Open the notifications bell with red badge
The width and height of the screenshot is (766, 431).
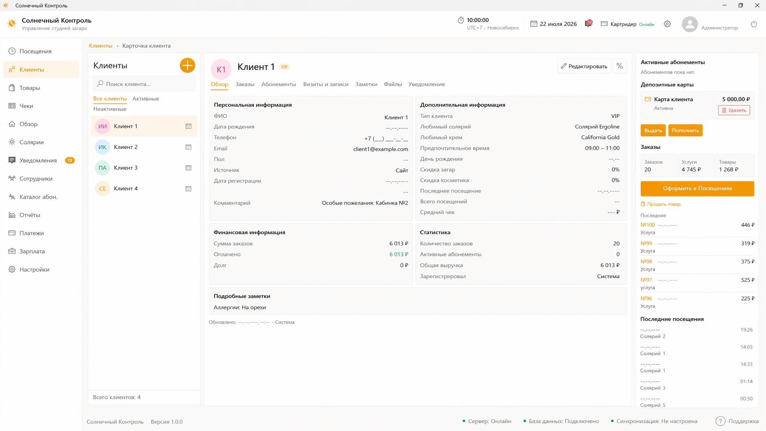point(588,24)
